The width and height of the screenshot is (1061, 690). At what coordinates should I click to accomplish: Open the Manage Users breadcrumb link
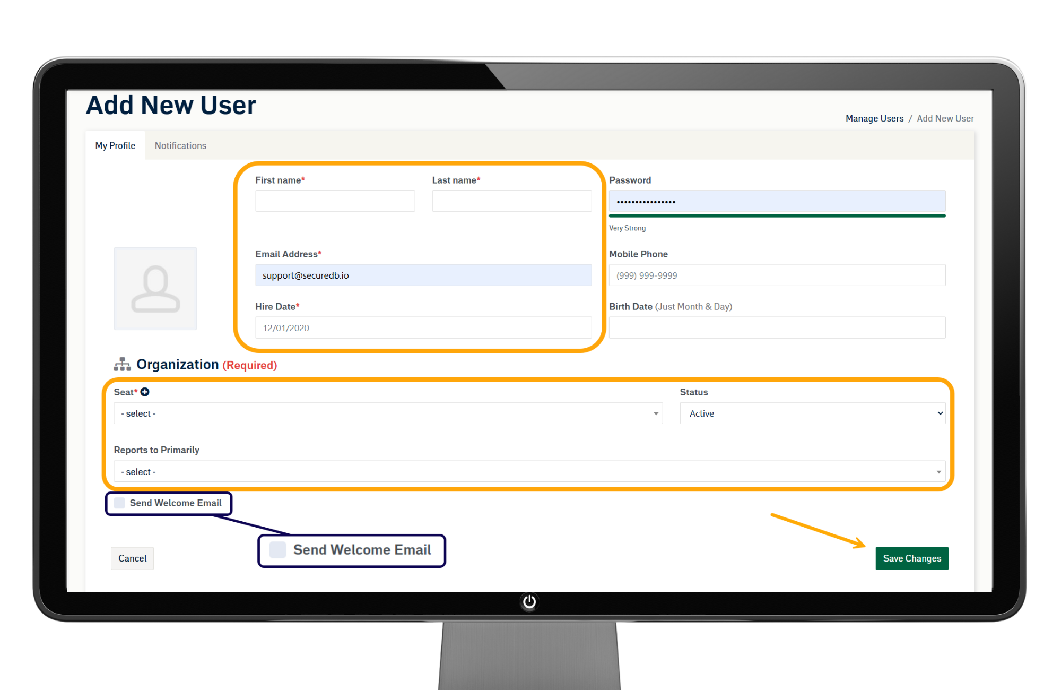point(874,118)
